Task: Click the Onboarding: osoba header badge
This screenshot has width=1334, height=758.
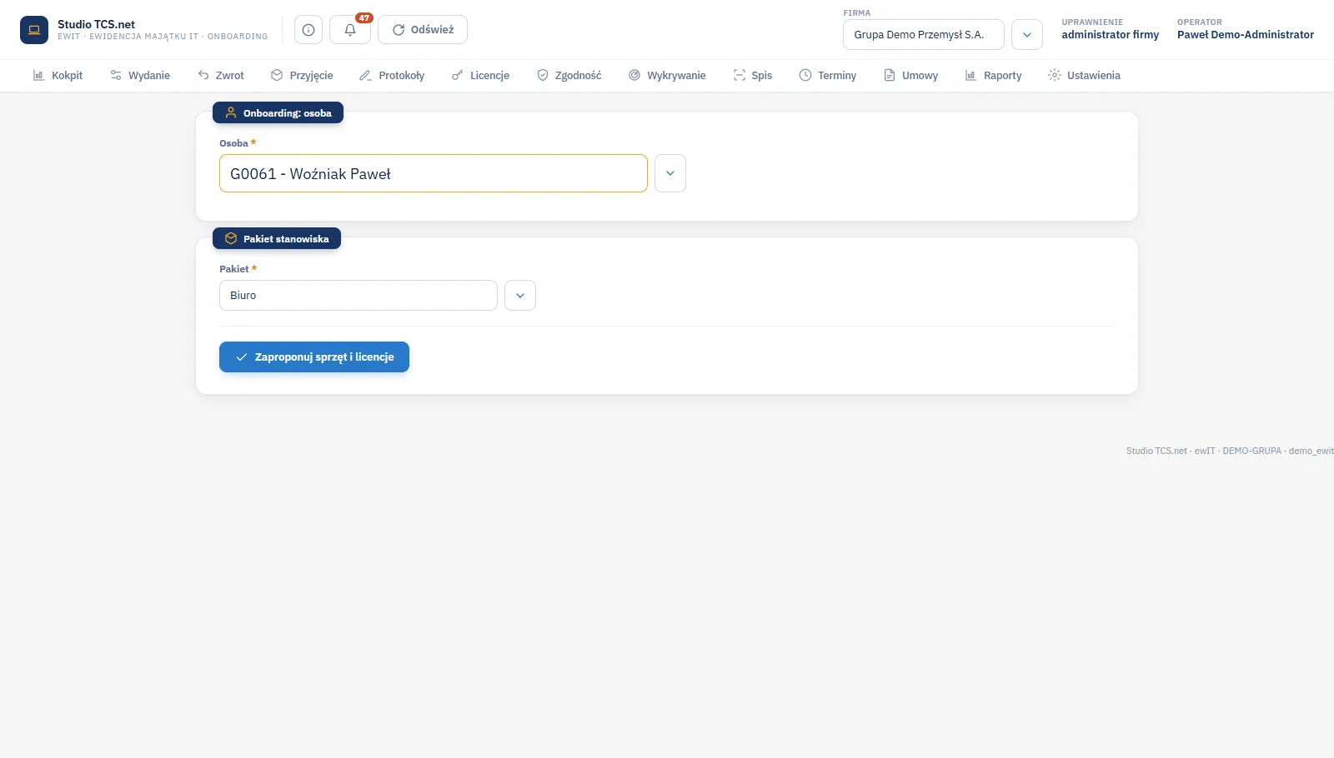Action: (278, 112)
